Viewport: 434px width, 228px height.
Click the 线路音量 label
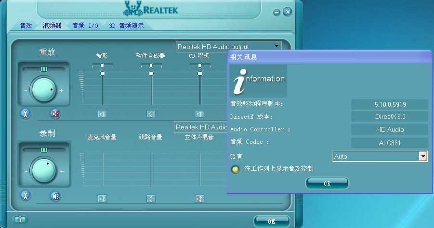click(151, 137)
